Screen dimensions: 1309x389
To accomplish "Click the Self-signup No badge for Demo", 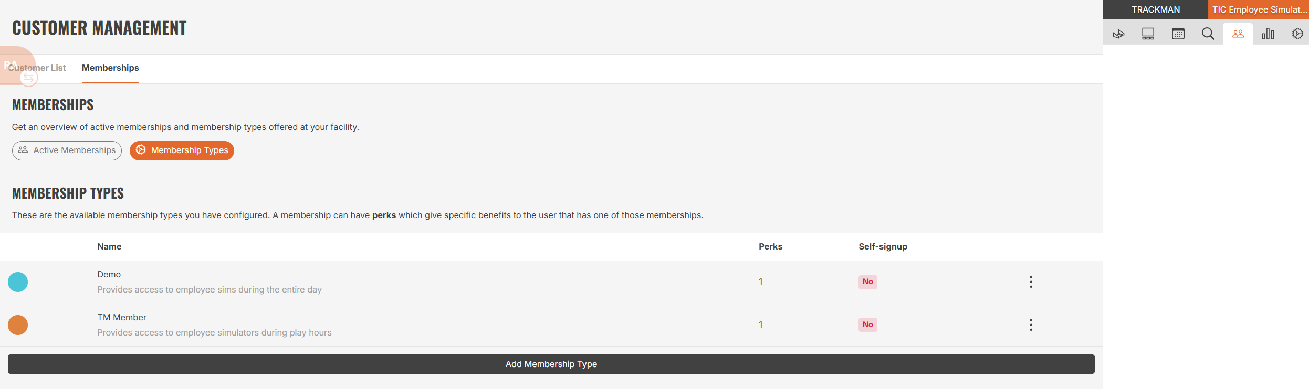I will (x=868, y=282).
